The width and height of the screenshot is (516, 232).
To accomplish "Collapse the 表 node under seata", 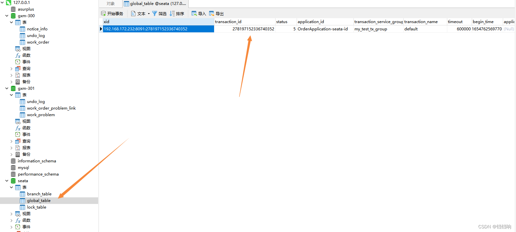I will (11, 187).
